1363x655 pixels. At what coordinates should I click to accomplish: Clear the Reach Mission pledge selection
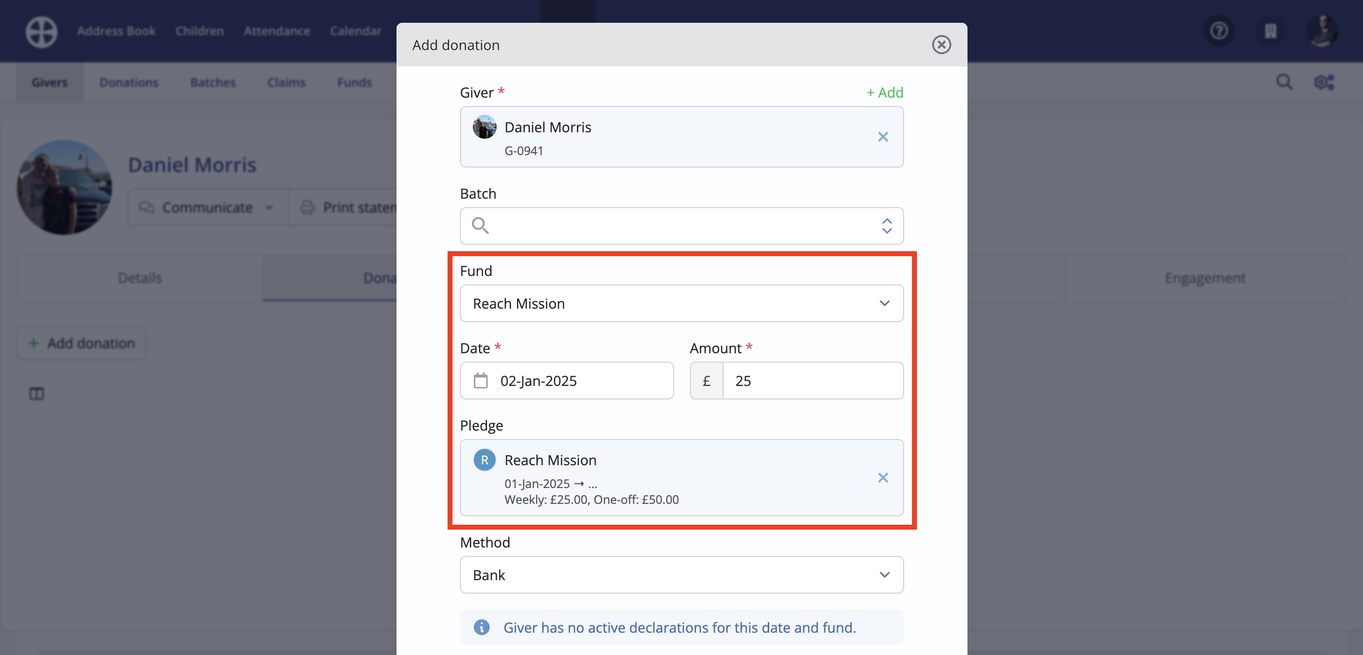[x=883, y=478]
